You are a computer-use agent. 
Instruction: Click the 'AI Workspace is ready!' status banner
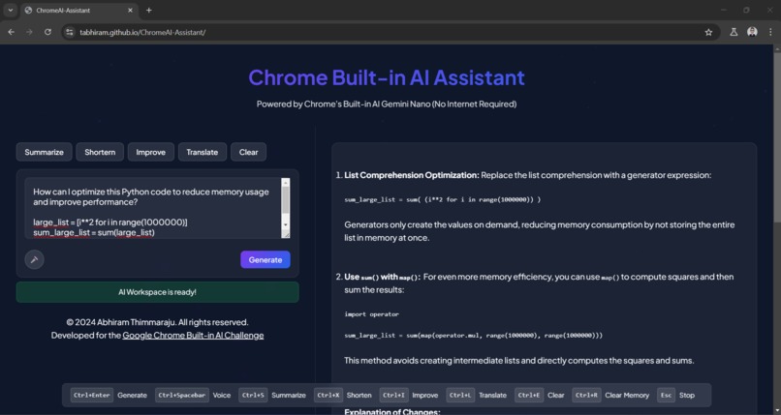[x=157, y=292]
